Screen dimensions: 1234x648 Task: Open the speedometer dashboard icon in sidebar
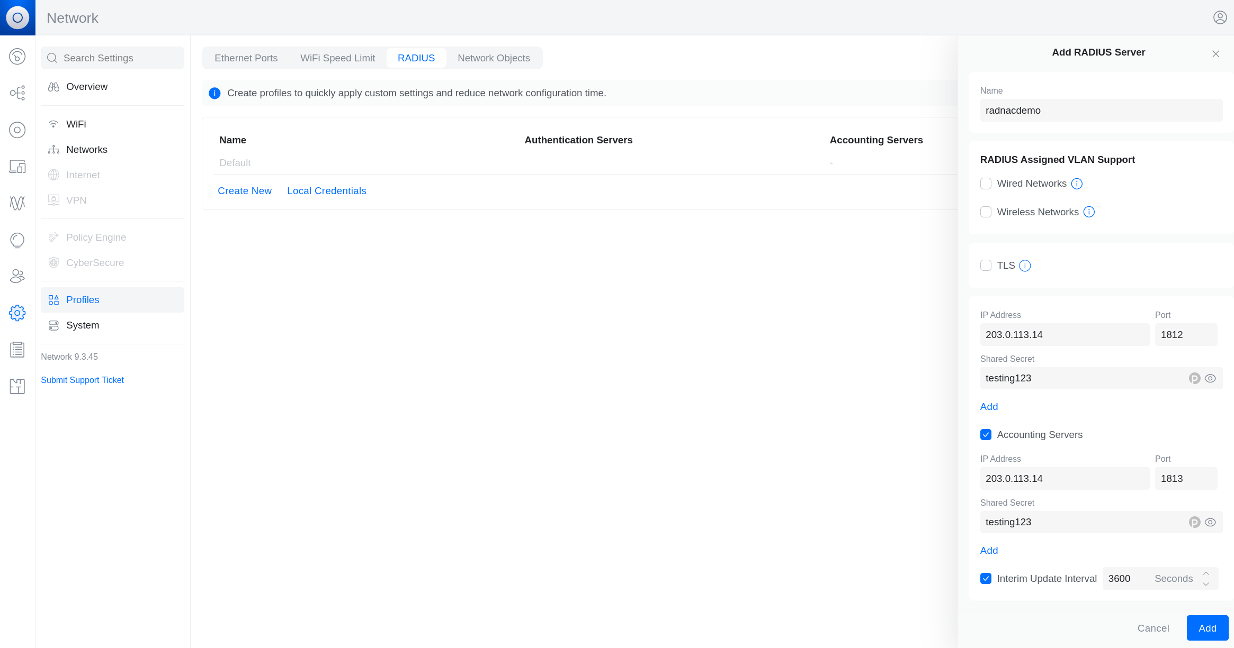17,57
